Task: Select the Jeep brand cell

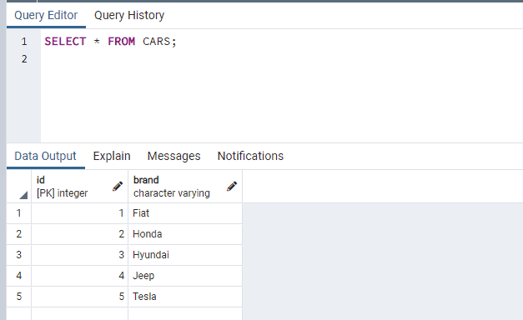Action: tap(185, 276)
